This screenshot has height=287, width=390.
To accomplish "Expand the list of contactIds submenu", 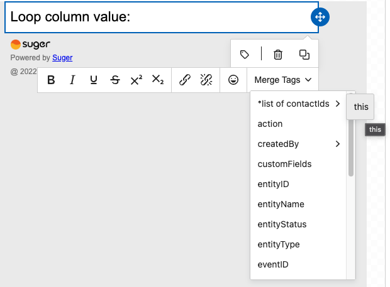I will 299,104.
